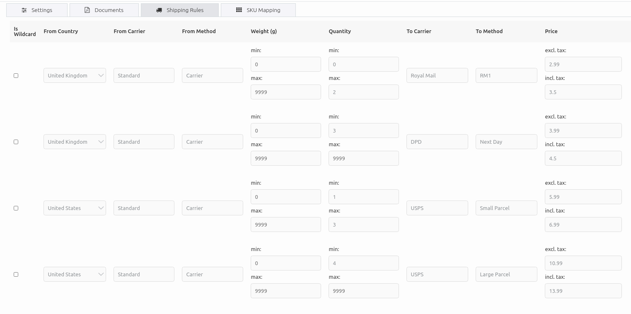Click the 6.99 incl. tax price field
Image resolution: width=631 pixels, height=314 pixels.
(583, 225)
